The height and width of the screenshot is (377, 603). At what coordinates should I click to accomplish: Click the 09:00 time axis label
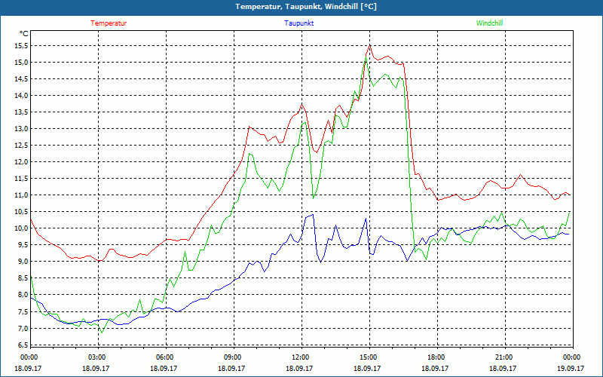coord(232,357)
